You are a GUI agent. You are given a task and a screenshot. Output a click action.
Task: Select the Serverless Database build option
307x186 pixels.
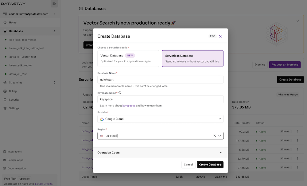tap(193, 59)
